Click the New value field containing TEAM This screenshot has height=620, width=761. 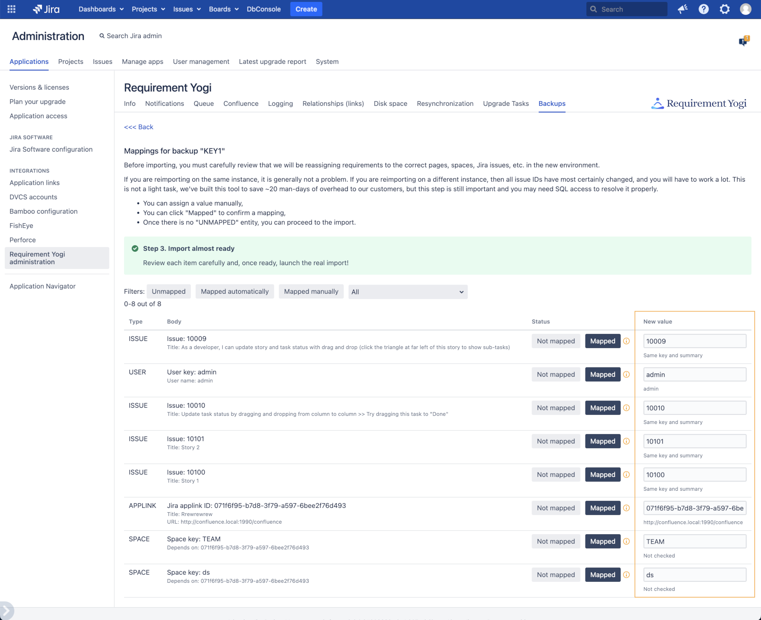click(694, 541)
